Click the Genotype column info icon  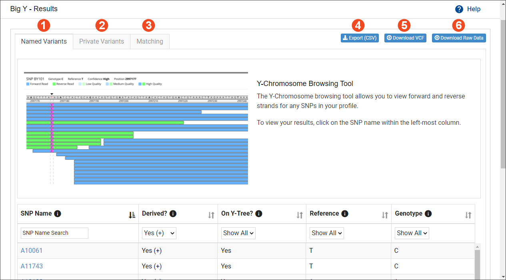(x=428, y=214)
